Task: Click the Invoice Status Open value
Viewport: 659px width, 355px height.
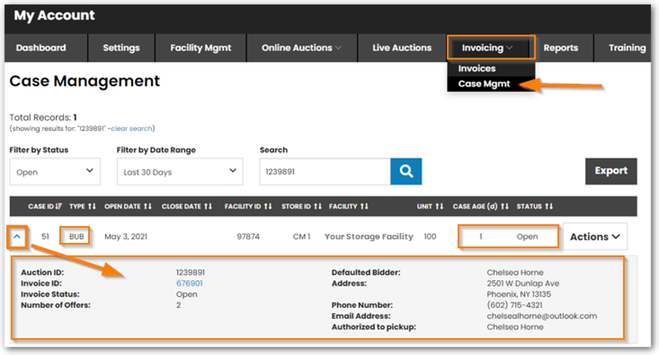Action: click(x=187, y=294)
